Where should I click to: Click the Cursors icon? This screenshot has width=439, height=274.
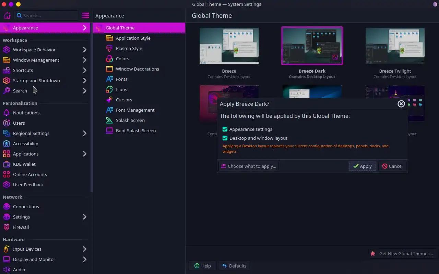click(109, 100)
